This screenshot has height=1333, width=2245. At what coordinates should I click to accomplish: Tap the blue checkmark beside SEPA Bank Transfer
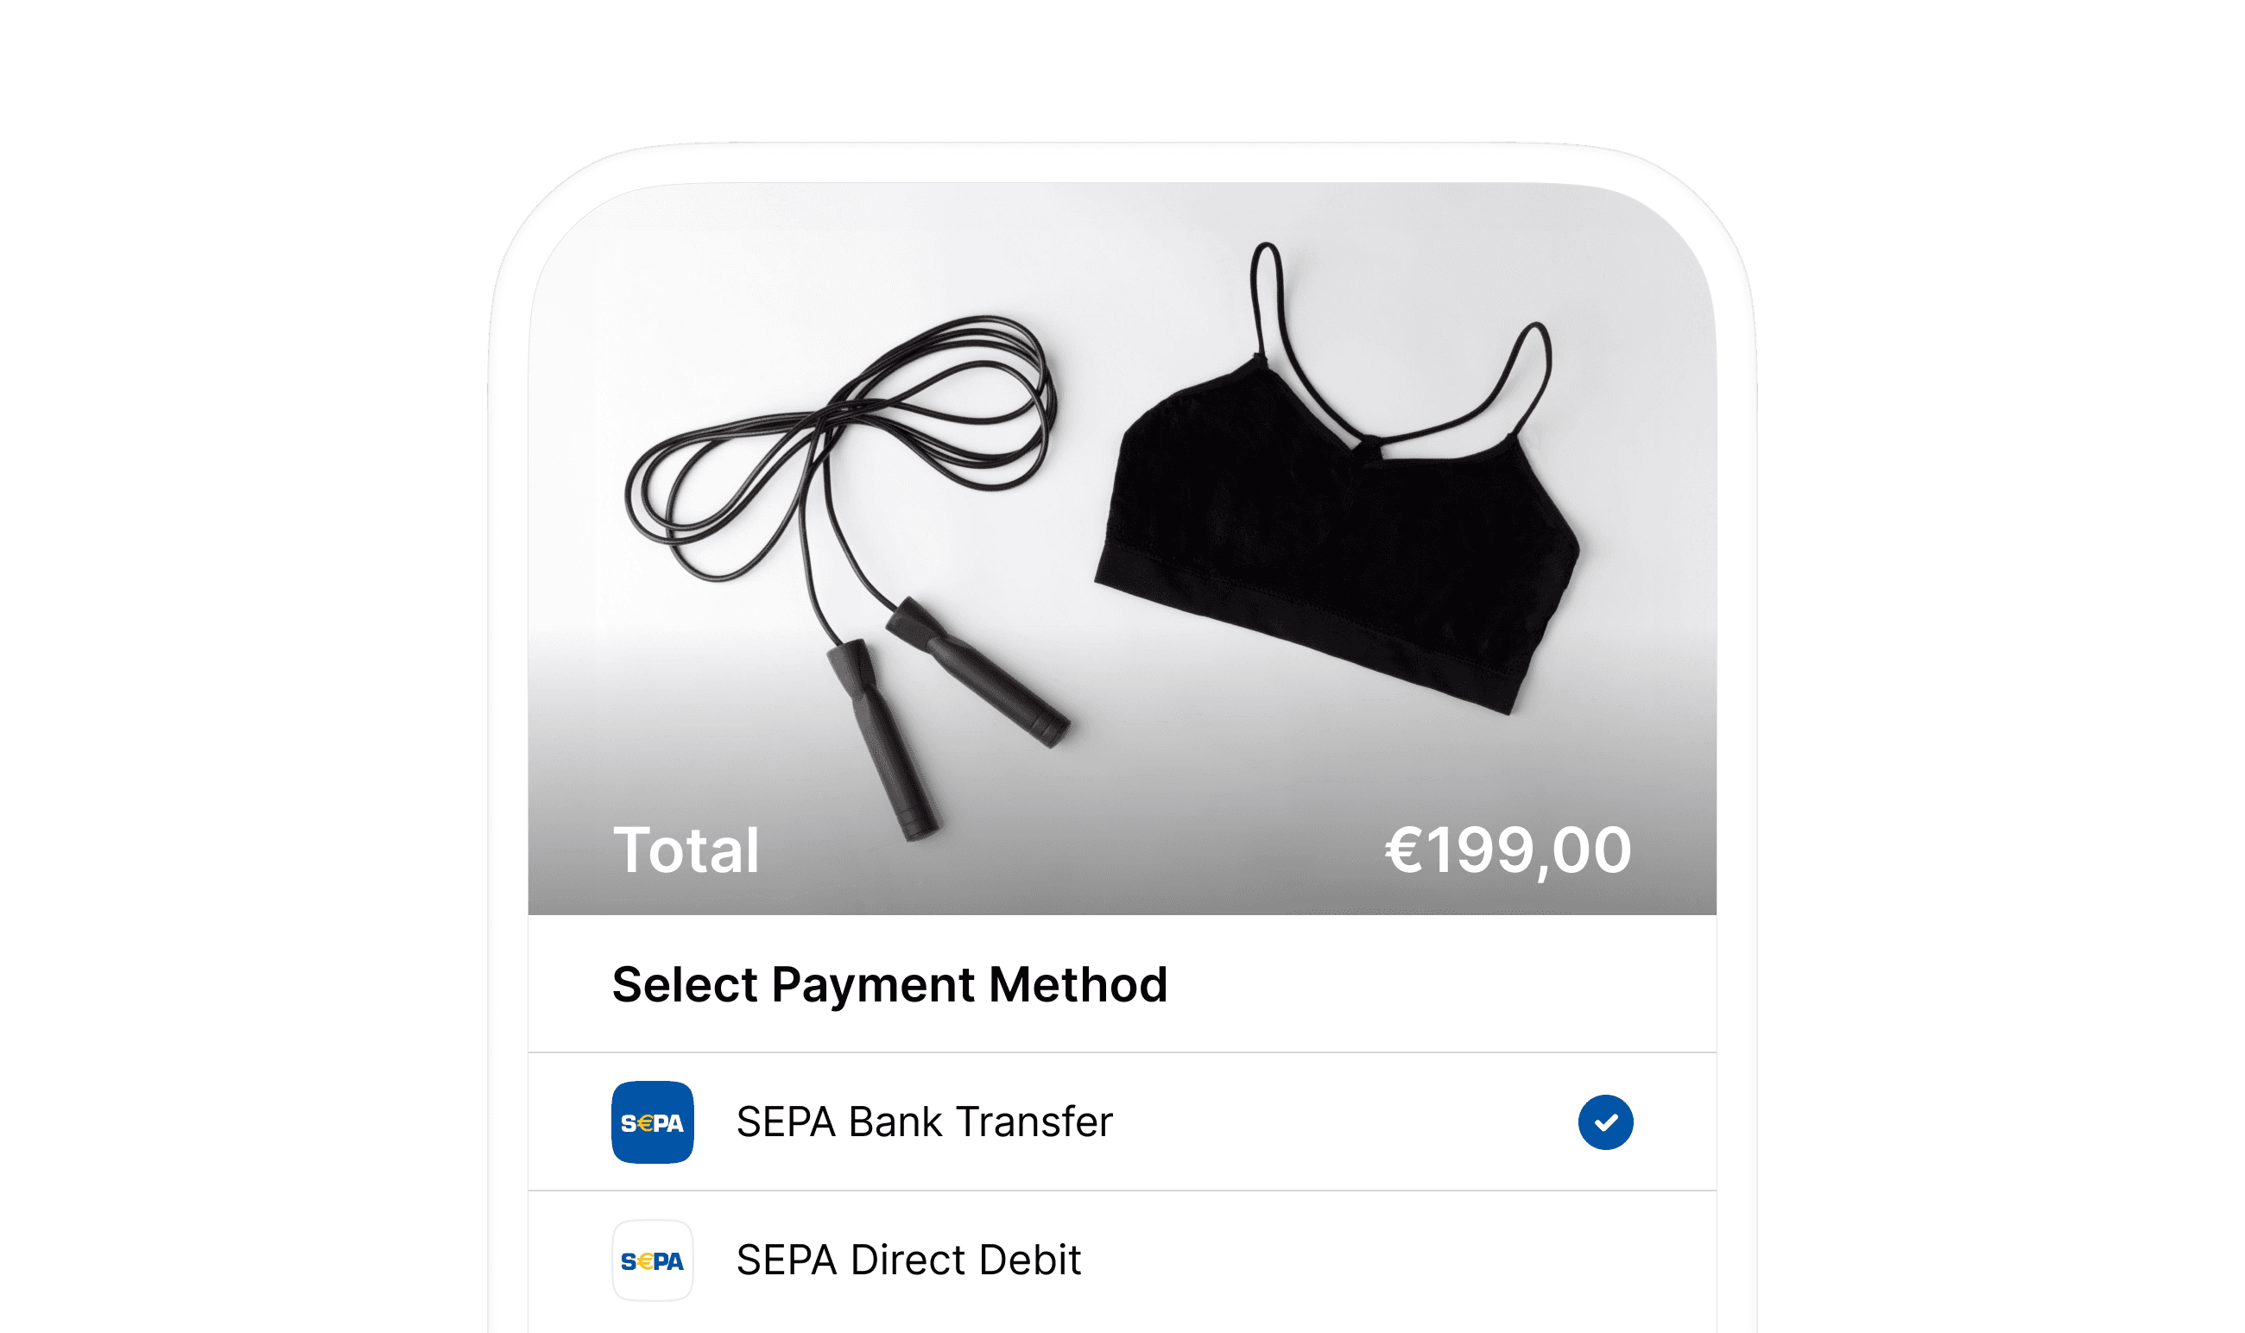[1605, 1121]
